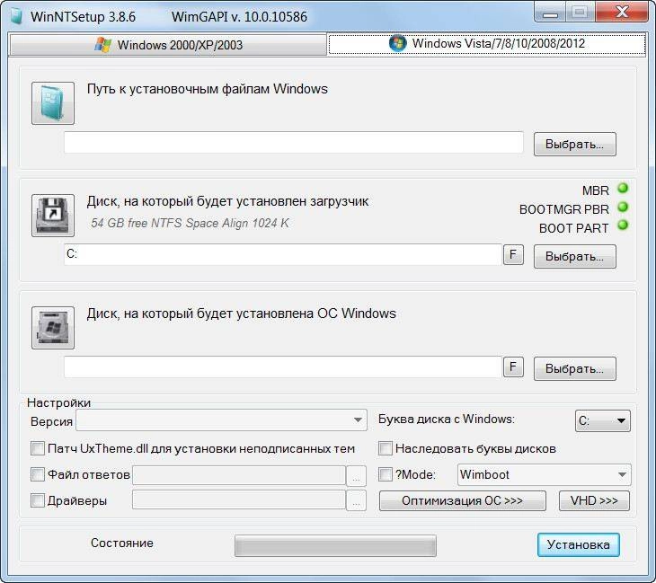Click the BOOT PART green status light
This screenshot has width=656, height=583.
(x=623, y=225)
